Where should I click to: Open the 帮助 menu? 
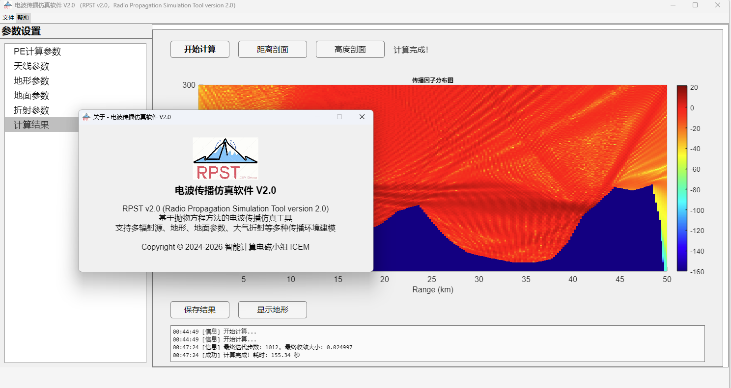pyautogui.click(x=23, y=17)
